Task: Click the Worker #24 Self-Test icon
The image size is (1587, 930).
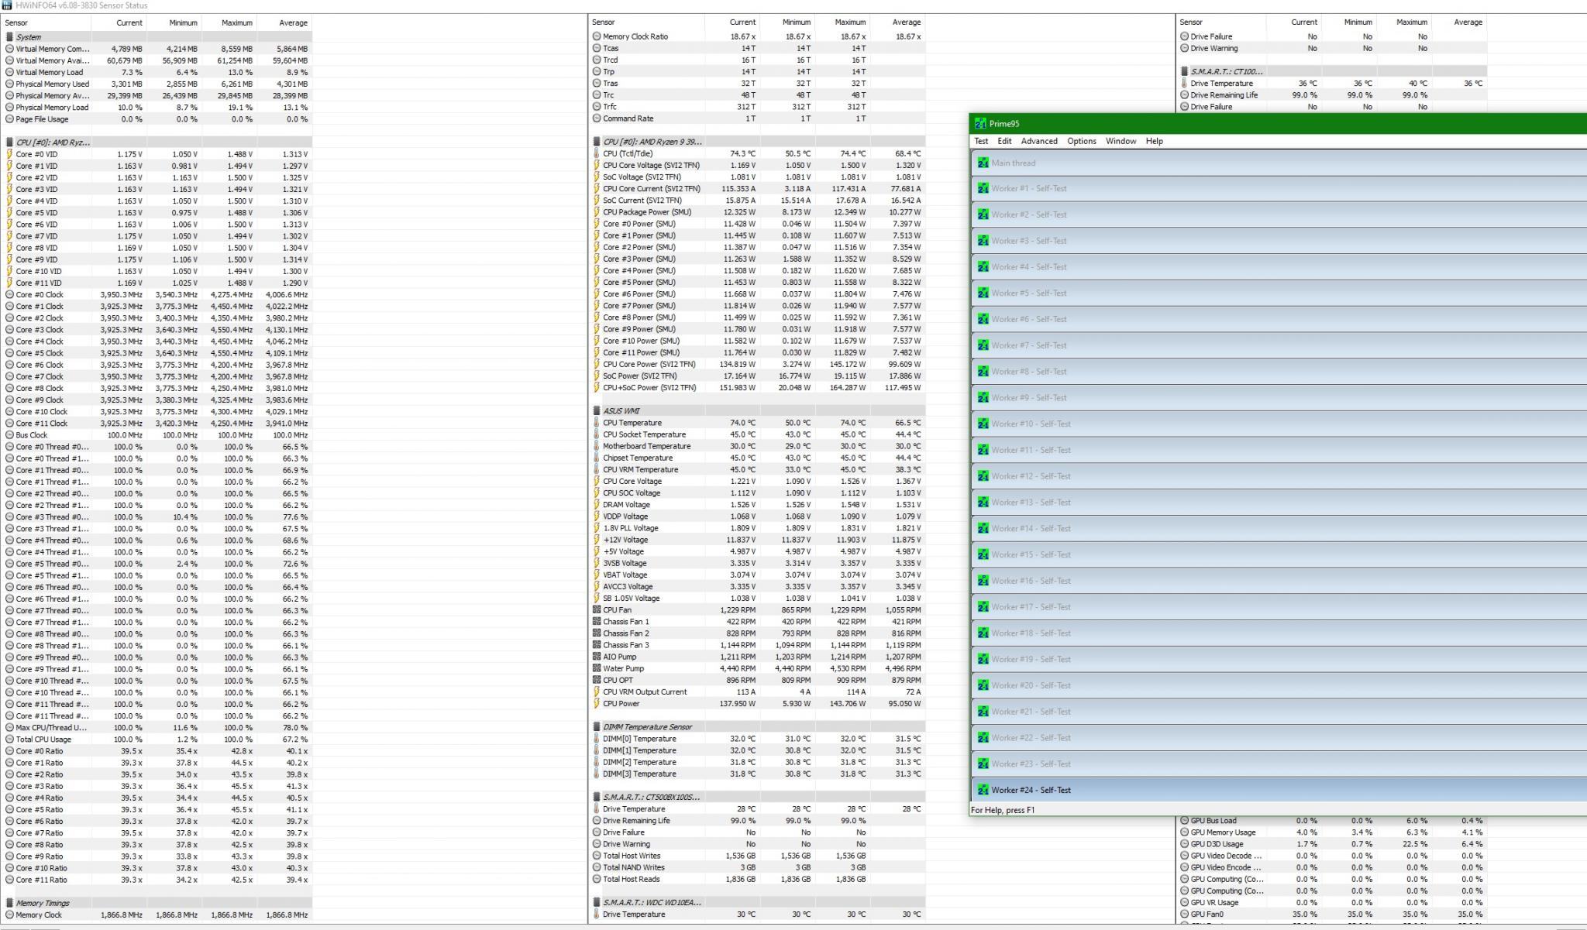Action: click(983, 790)
